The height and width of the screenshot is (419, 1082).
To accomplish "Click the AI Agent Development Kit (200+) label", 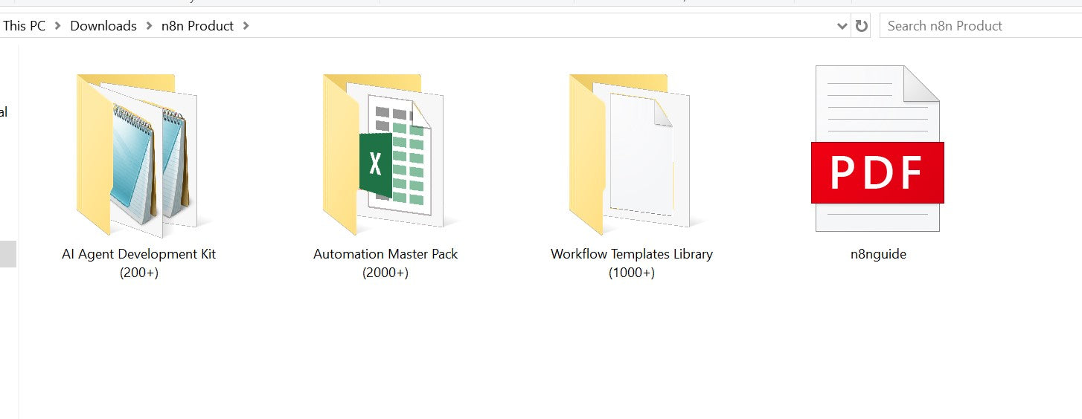I will click(x=139, y=263).
